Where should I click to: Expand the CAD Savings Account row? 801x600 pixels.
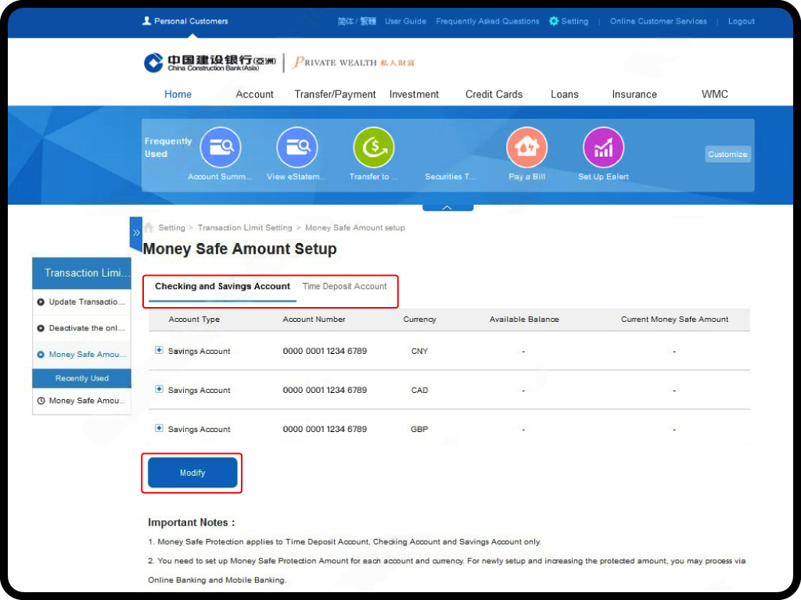(x=160, y=389)
